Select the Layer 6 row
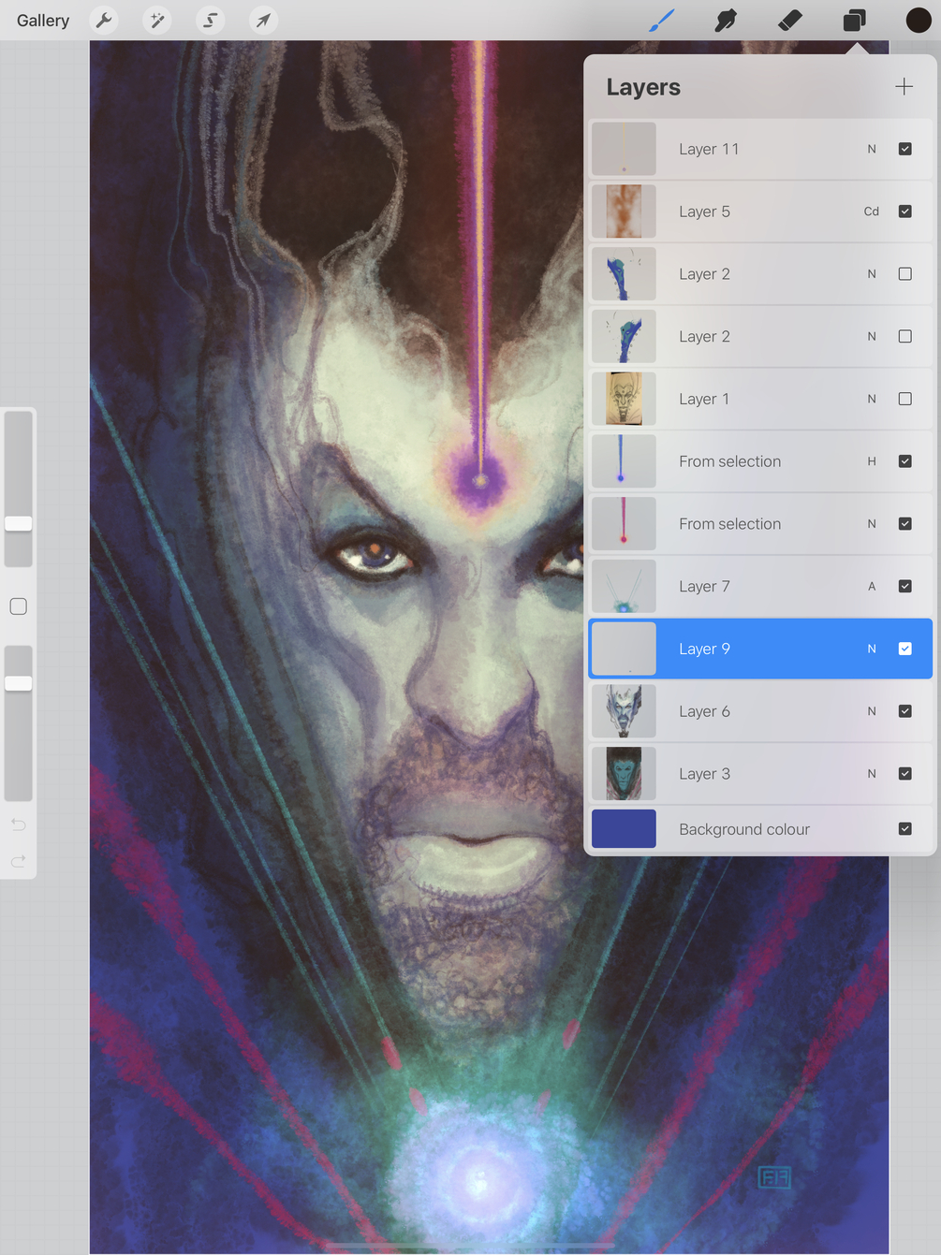This screenshot has width=941, height=1255. (760, 711)
